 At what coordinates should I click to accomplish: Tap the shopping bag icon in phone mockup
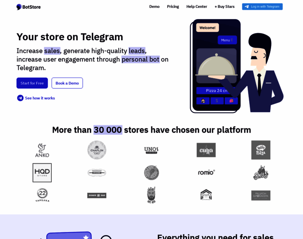(x=231, y=101)
